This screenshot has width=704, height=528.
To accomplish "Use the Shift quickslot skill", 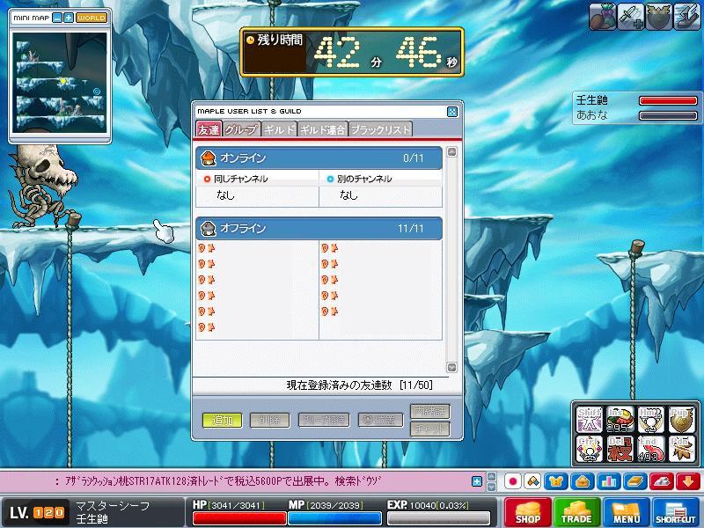I will click(x=589, y=420).
